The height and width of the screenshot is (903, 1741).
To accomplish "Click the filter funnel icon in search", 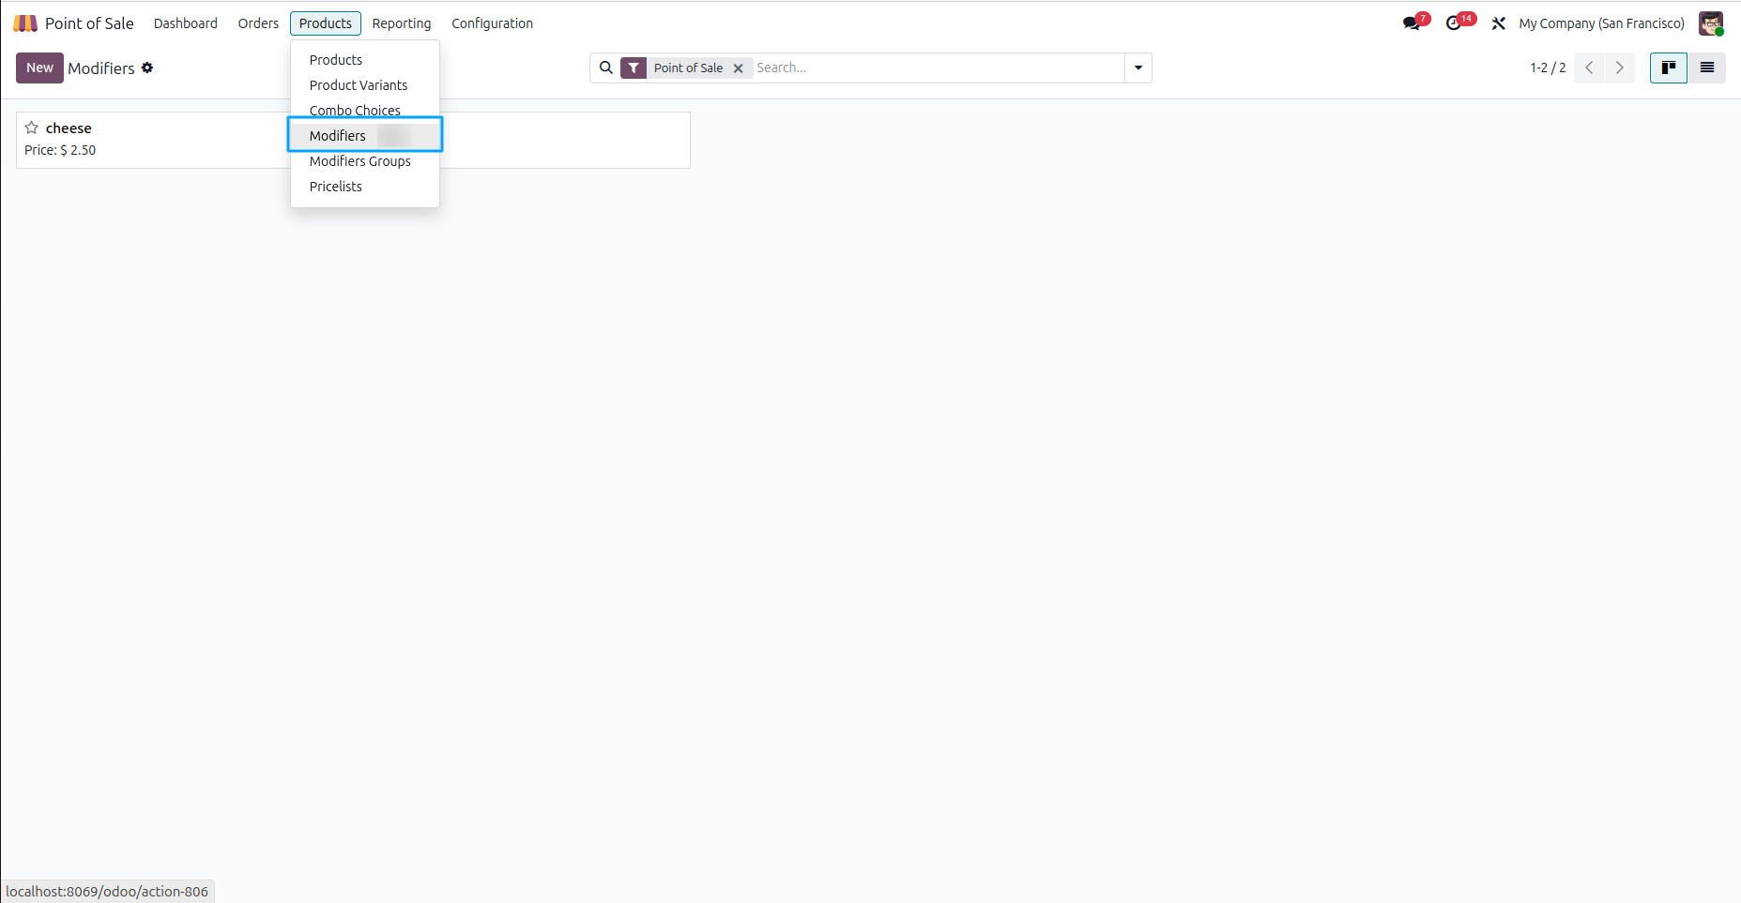I will point(634,68).
